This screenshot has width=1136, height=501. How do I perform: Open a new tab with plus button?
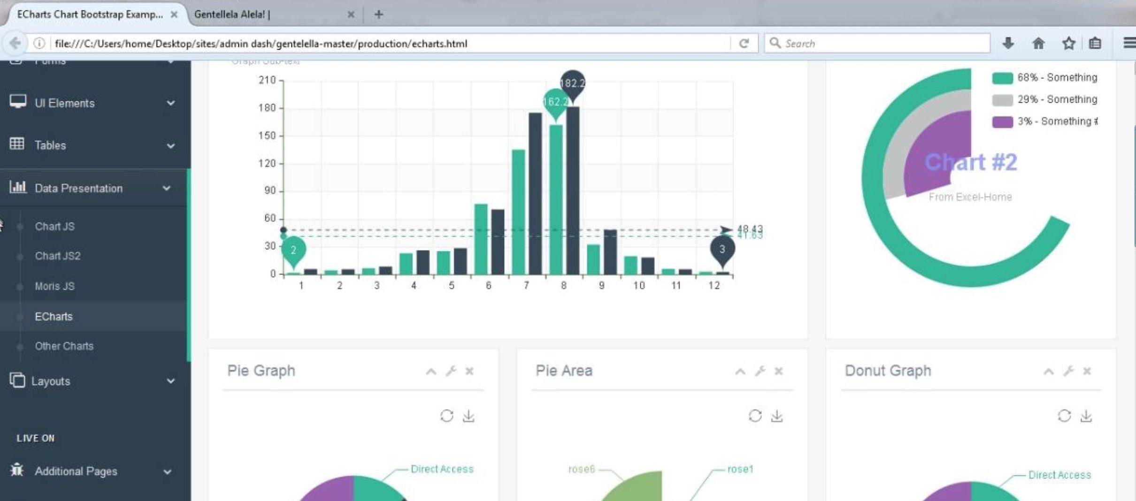pyautogui.click(x=378, y=15)
